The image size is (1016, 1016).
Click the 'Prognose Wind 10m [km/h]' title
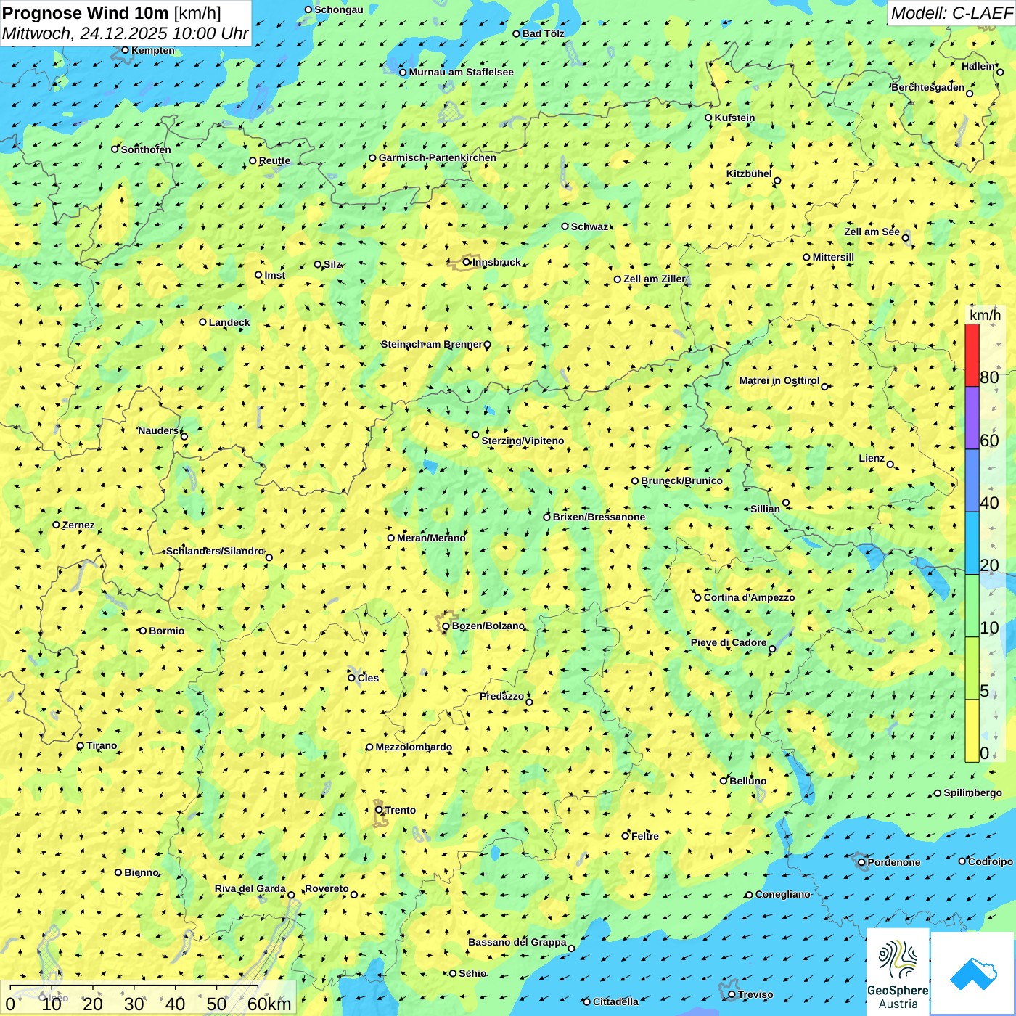[x=112, y=13]
